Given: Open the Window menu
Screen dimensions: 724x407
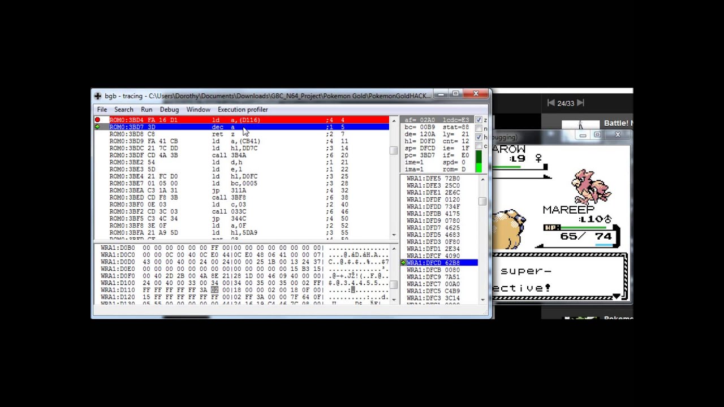Looking at the screenshot, I should click(x=198, y=110).
